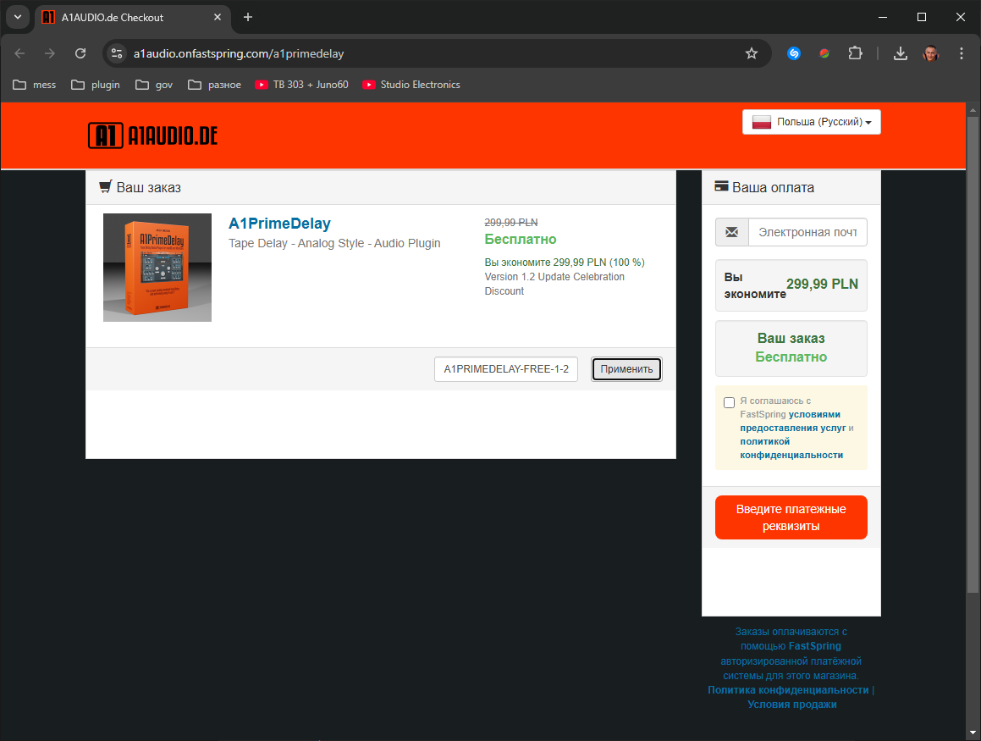Open the Extensions puzzle icon
981x741 pixels.
coord(855,53)
